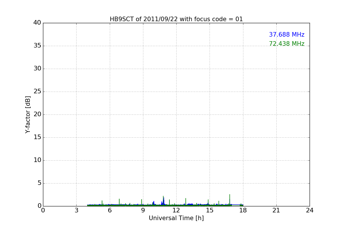The image size is (344, 229).
Task: Click x-axis tick label 12
Action: [x=176, y=210]
